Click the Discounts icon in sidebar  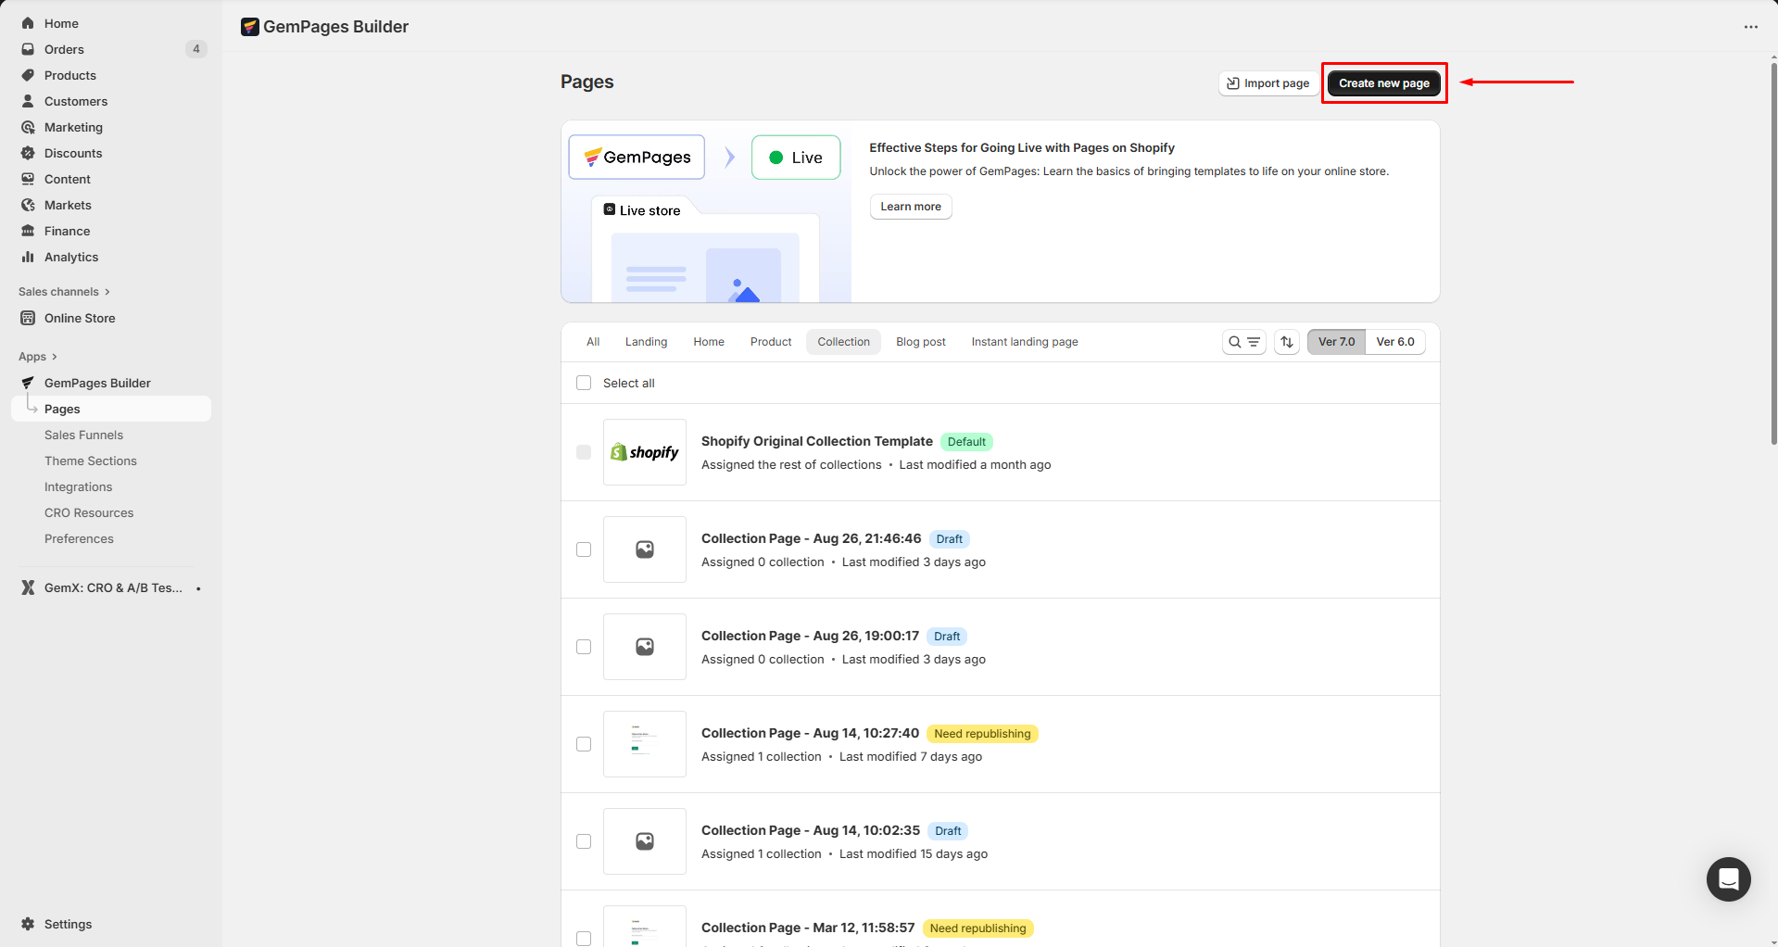(28, 153)
